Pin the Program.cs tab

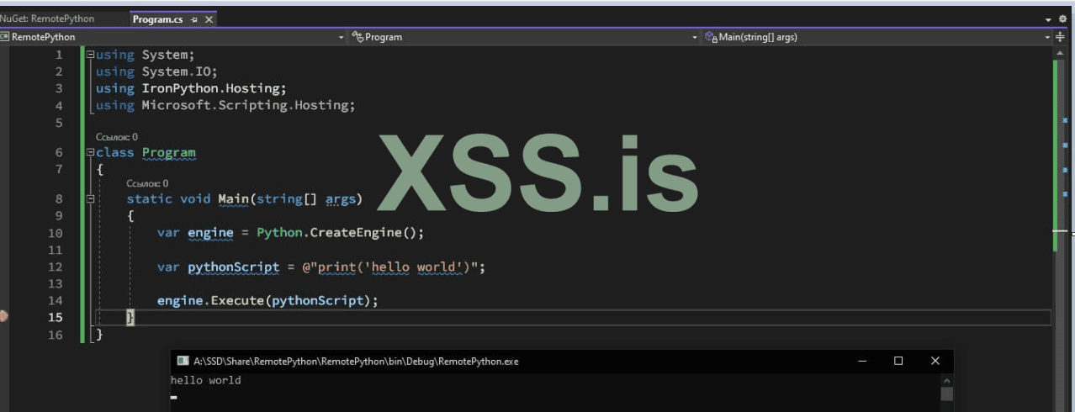point(194,19)
